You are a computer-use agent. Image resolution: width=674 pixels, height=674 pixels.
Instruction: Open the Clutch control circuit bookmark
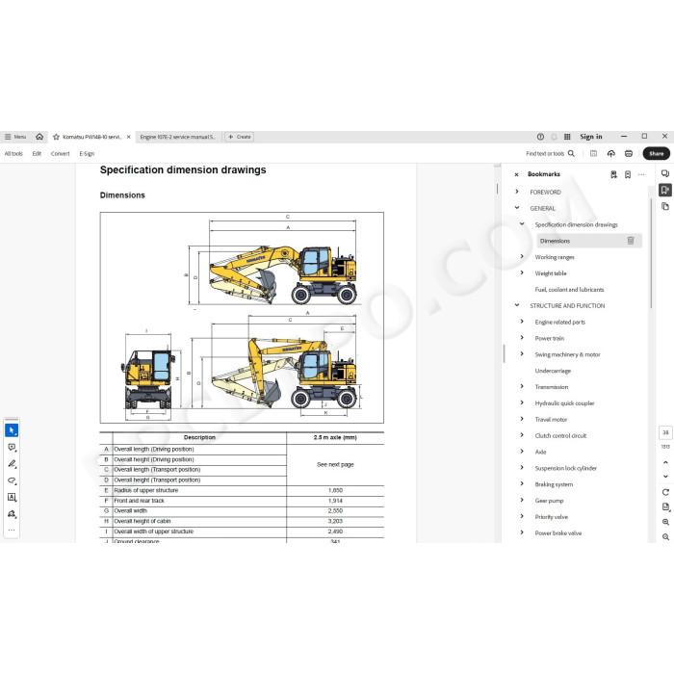[560, 435]
